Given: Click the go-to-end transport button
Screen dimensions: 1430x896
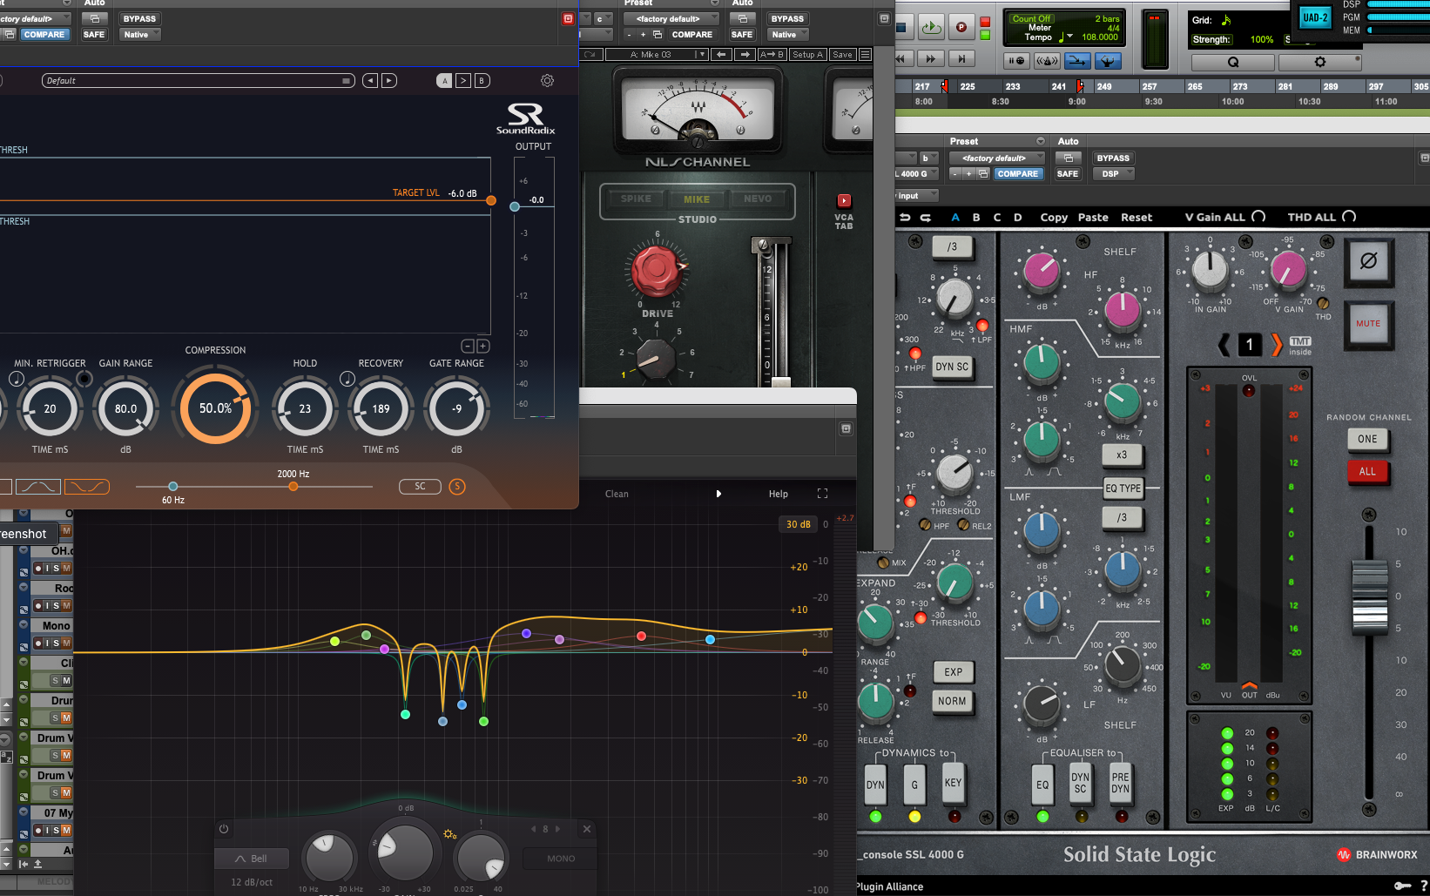Looking at the screenshot, I should pos(961,59).
